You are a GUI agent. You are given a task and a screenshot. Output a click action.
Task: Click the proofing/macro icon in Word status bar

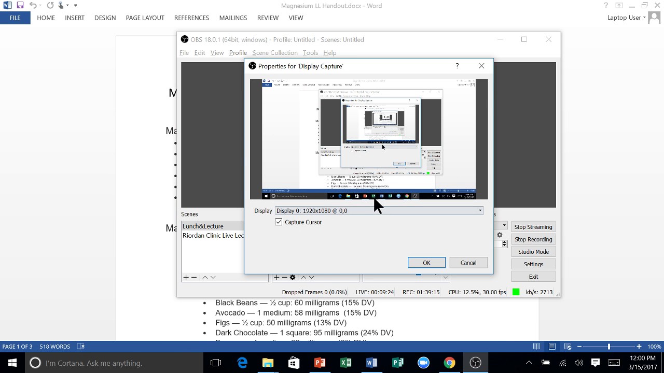point(81,347)
